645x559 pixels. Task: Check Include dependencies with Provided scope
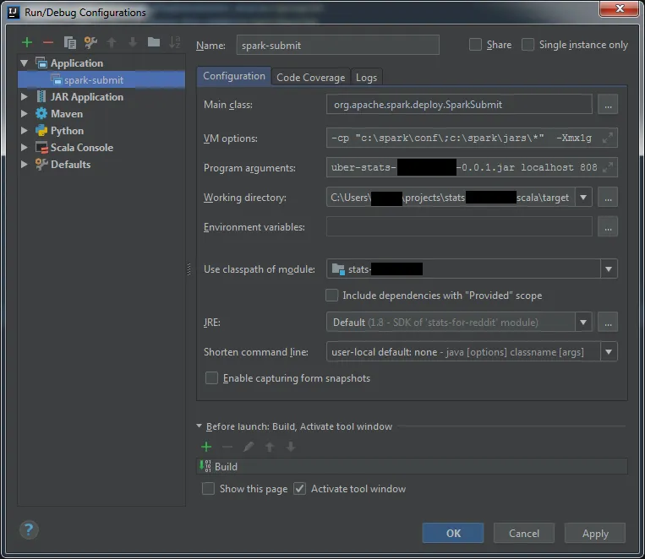click(x=331, y=295)
